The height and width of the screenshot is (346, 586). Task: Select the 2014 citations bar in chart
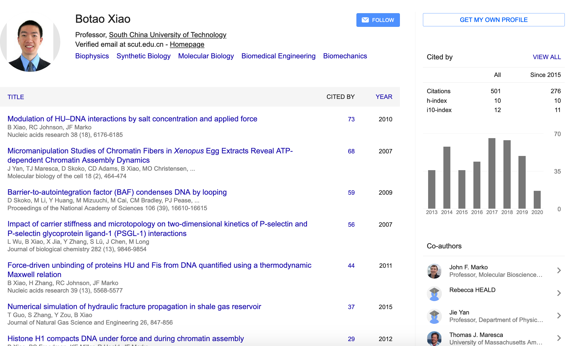point(447,178)
